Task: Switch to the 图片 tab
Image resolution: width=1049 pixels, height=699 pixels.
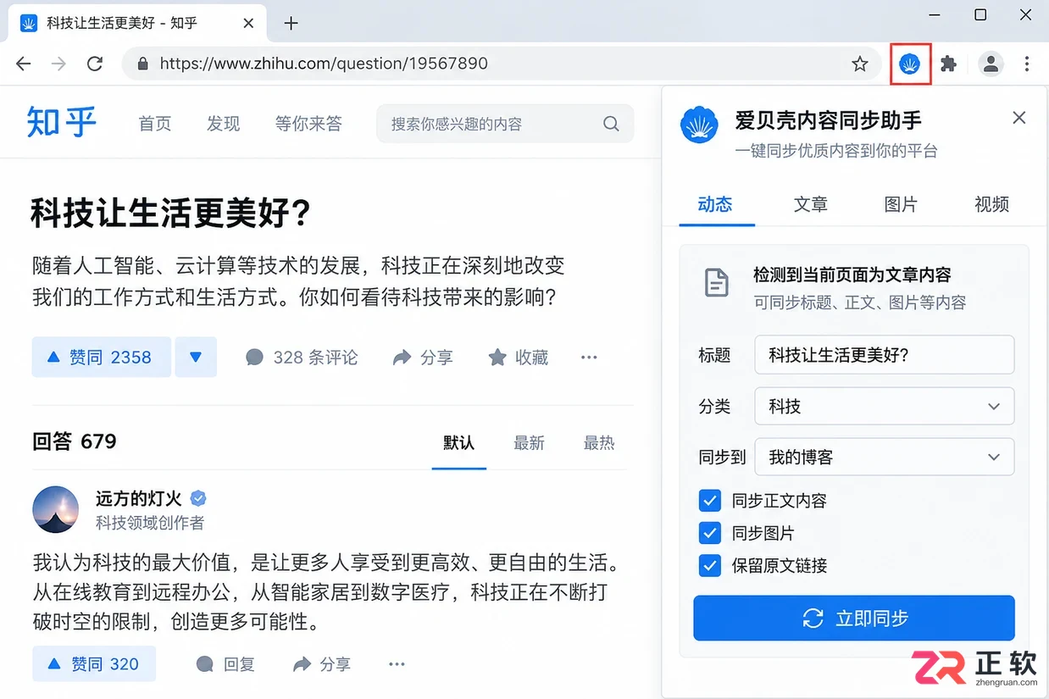Action: (901, 204)
